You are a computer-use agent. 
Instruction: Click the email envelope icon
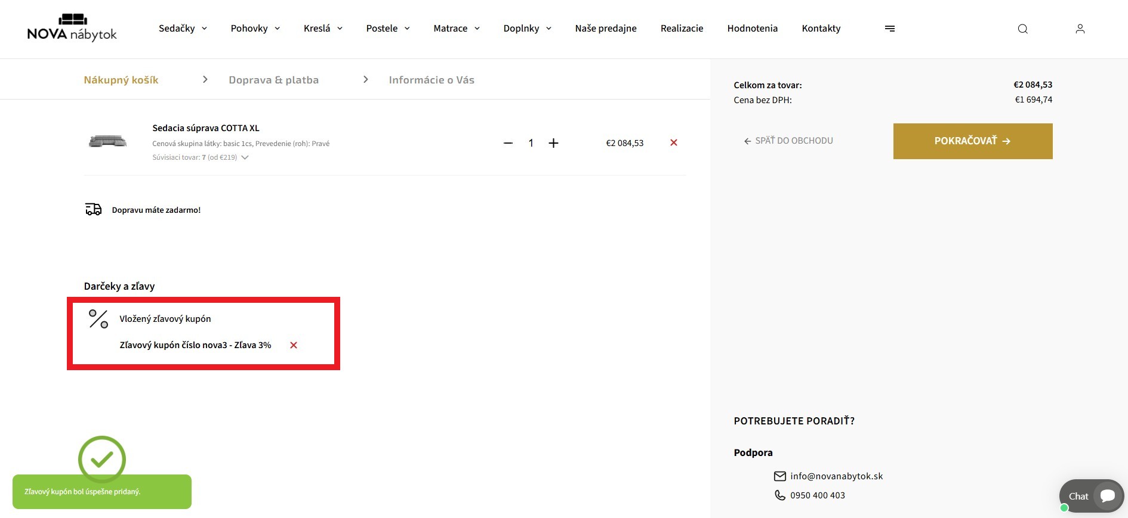779,476
